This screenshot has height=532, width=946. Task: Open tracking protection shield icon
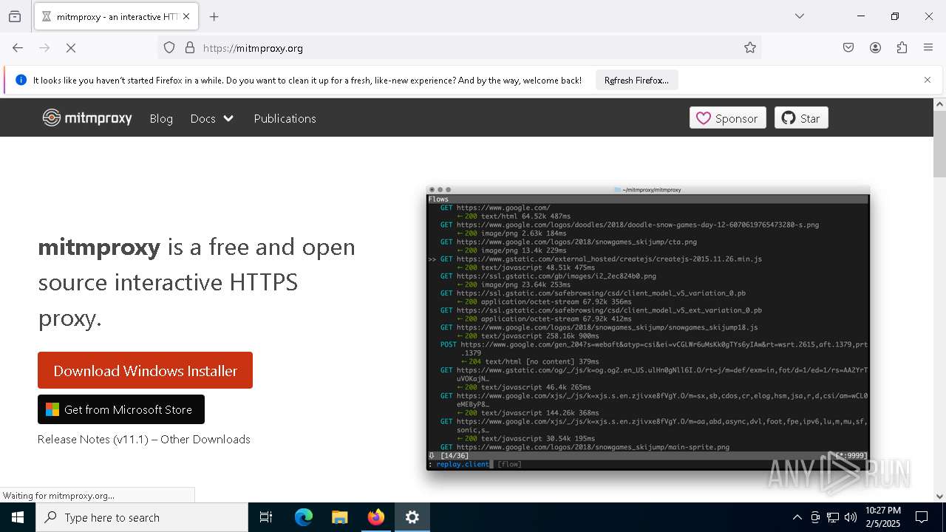pos(169,48)
